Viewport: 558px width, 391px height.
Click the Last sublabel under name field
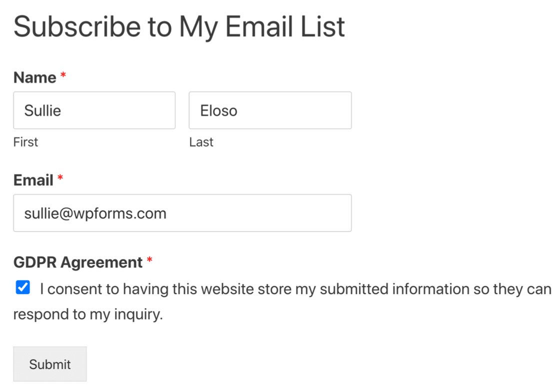(201, 142)
